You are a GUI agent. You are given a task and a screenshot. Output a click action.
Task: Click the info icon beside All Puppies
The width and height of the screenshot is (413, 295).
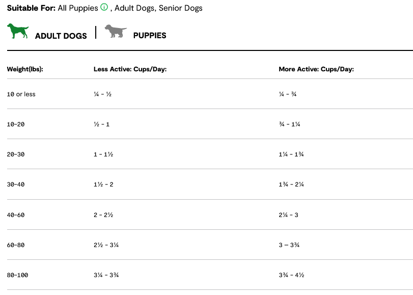pyautogui.click(x=104, y=8)
